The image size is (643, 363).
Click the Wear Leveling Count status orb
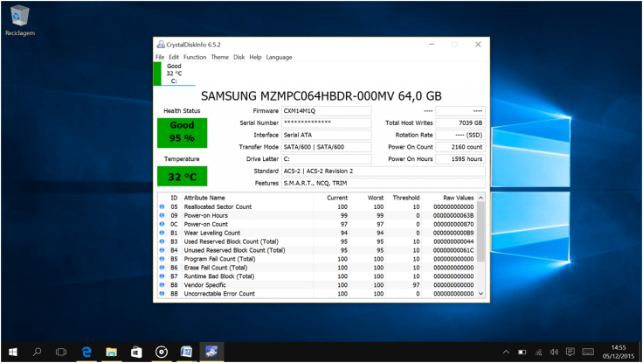[162, 233]
